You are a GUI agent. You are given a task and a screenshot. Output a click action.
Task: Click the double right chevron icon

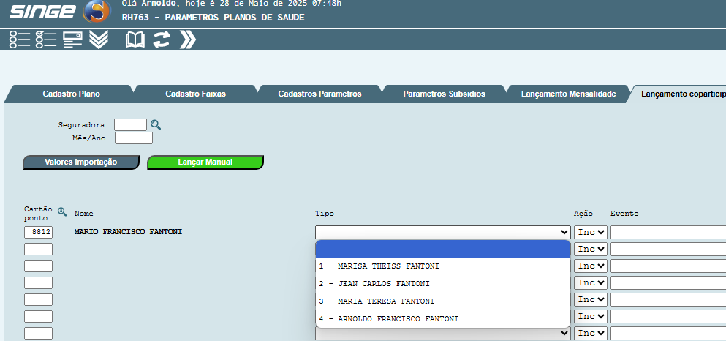187,40
